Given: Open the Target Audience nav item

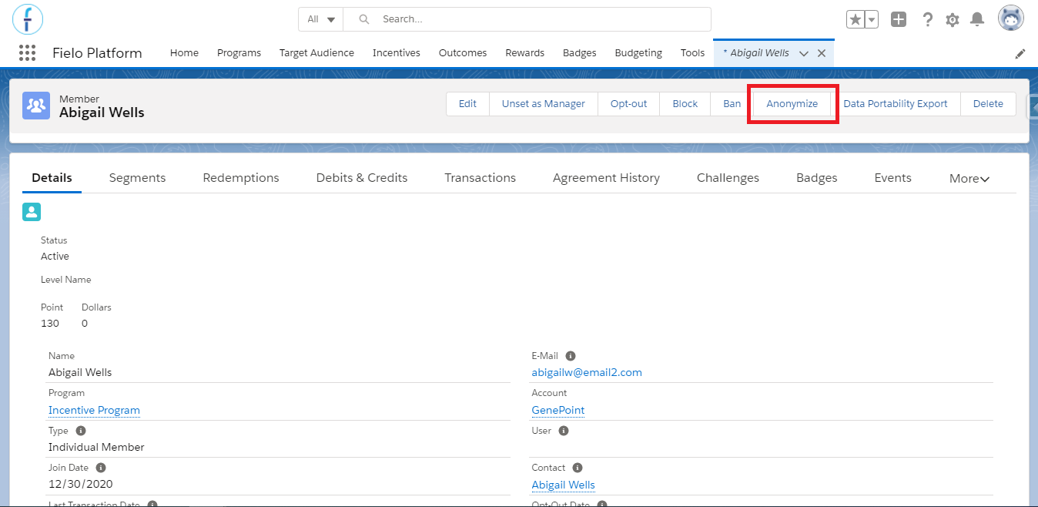Looking at the screenshot, I should pos(316,53).
